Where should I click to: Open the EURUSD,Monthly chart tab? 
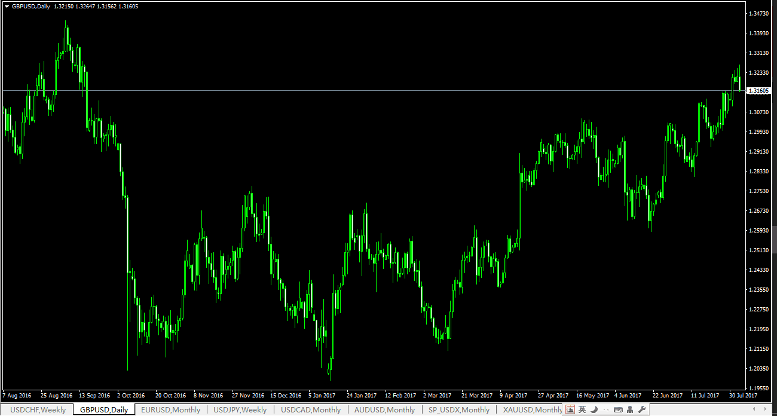(x=170, y=410)
